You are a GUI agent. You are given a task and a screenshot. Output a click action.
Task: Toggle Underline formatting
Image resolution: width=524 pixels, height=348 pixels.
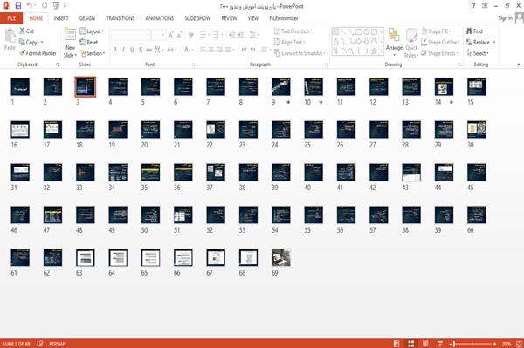(132, 50)
